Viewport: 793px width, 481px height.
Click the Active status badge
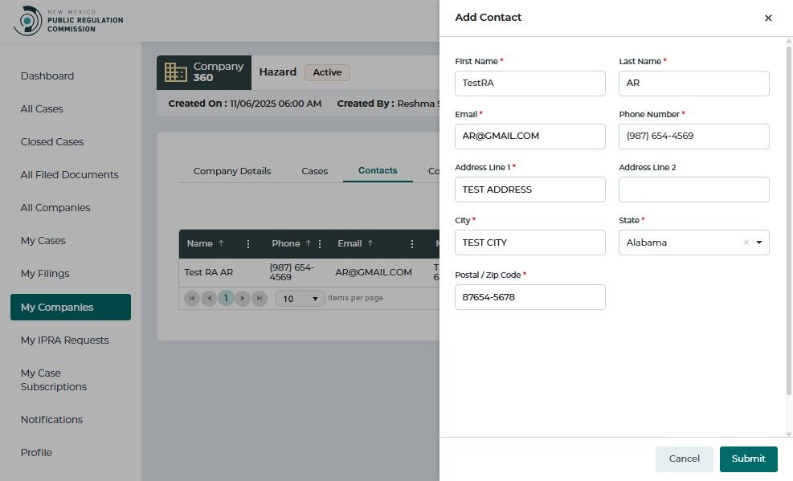327,72
